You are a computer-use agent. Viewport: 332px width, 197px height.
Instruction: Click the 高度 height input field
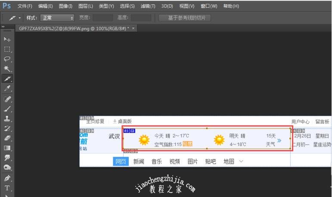pos(141,18)
